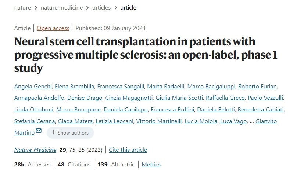Navigate to 'articles' breadcrumb

pyautogui.click(x=101, y=8)
